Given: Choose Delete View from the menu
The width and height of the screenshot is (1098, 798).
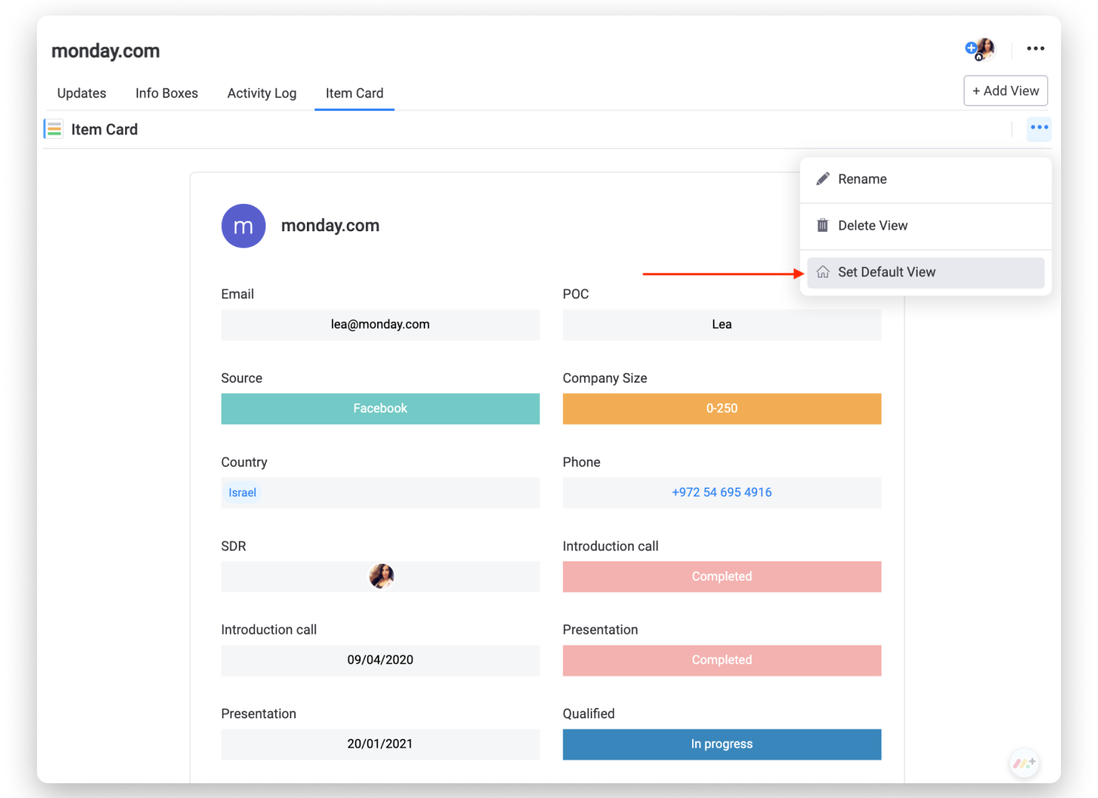Looking at the screenshot, I should point(926,226).
